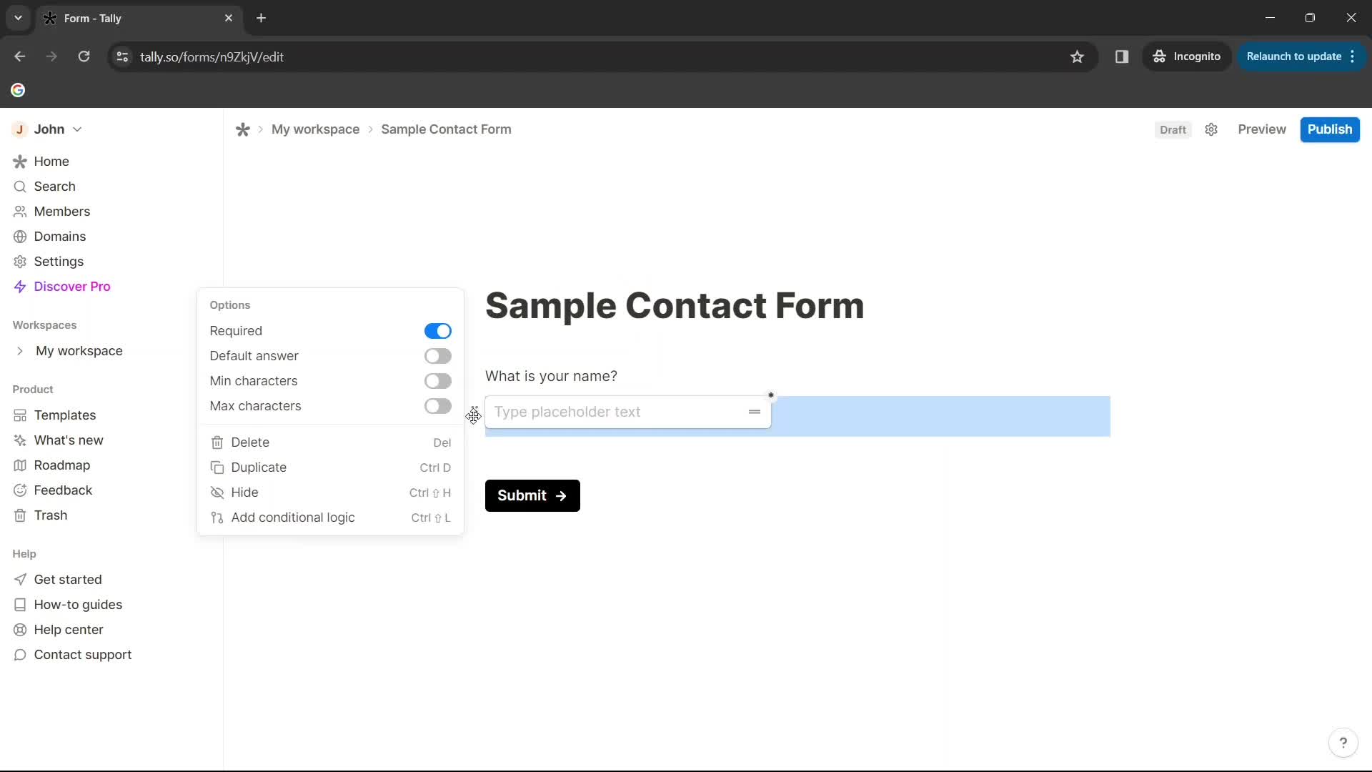Click the Hide option in context menu

[x=244, y=491]
